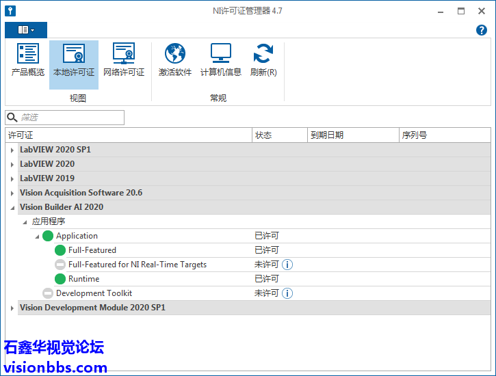Open the blue file menu dropdown
Viewport: 496px width, 376px height.
(x=26, y=30)
